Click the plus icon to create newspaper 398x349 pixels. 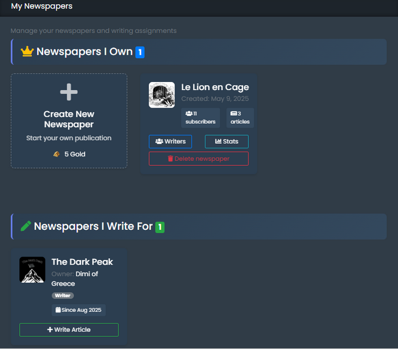(x=69, y=92)
